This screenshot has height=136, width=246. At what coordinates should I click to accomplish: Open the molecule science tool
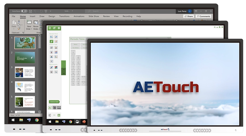point(51,61)
